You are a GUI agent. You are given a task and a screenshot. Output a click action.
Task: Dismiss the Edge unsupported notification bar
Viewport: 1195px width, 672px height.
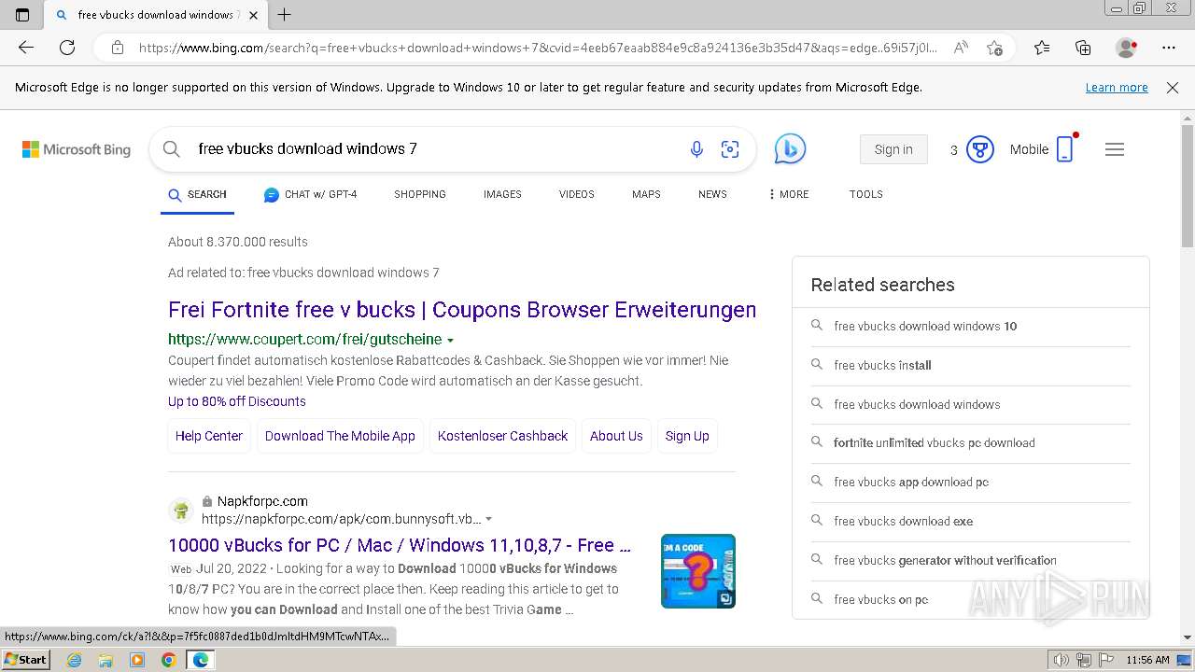[x=1173, y=88]
